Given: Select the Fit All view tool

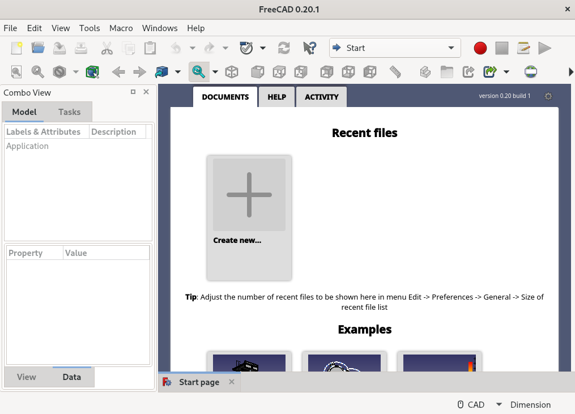Looking at the screenshot, I should 15,72.
